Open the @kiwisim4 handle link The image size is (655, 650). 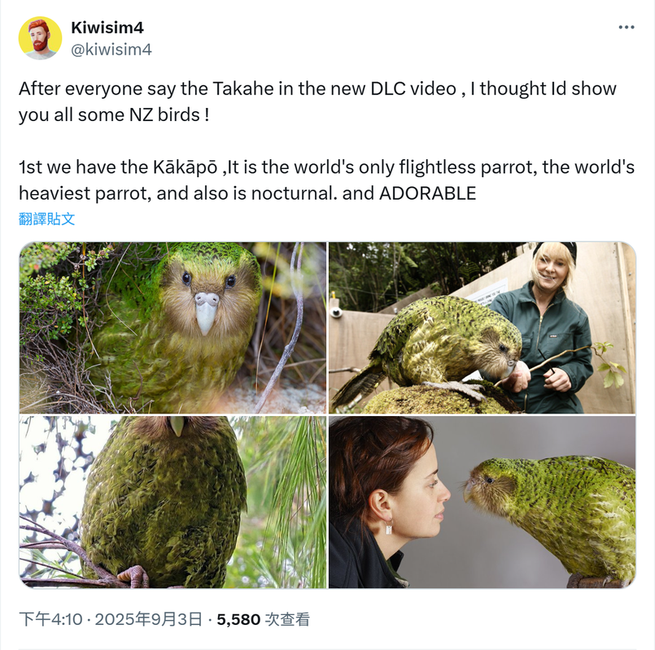pyautogui.click(x=111, y=50)
